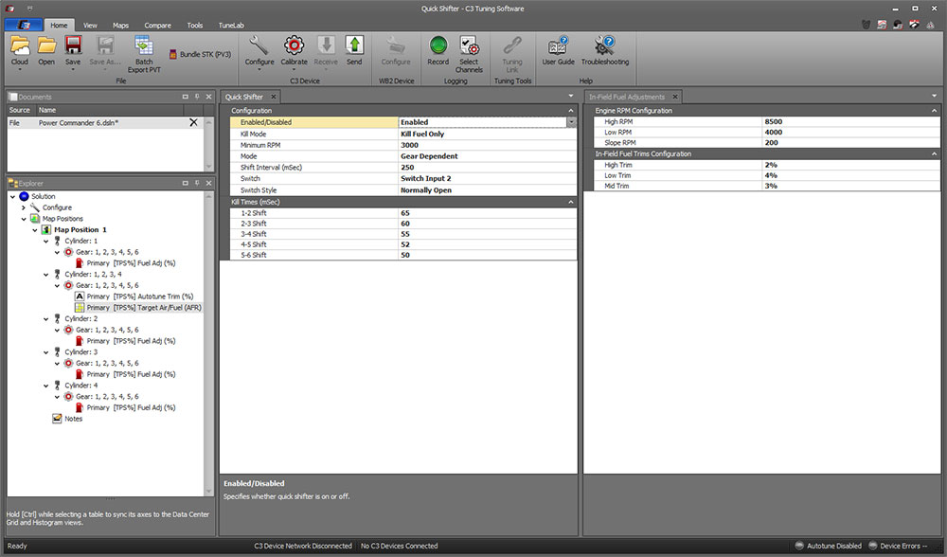Open the Bundle STK (PV3) tool
Screen dimensions: 947x557
(196, 54)
